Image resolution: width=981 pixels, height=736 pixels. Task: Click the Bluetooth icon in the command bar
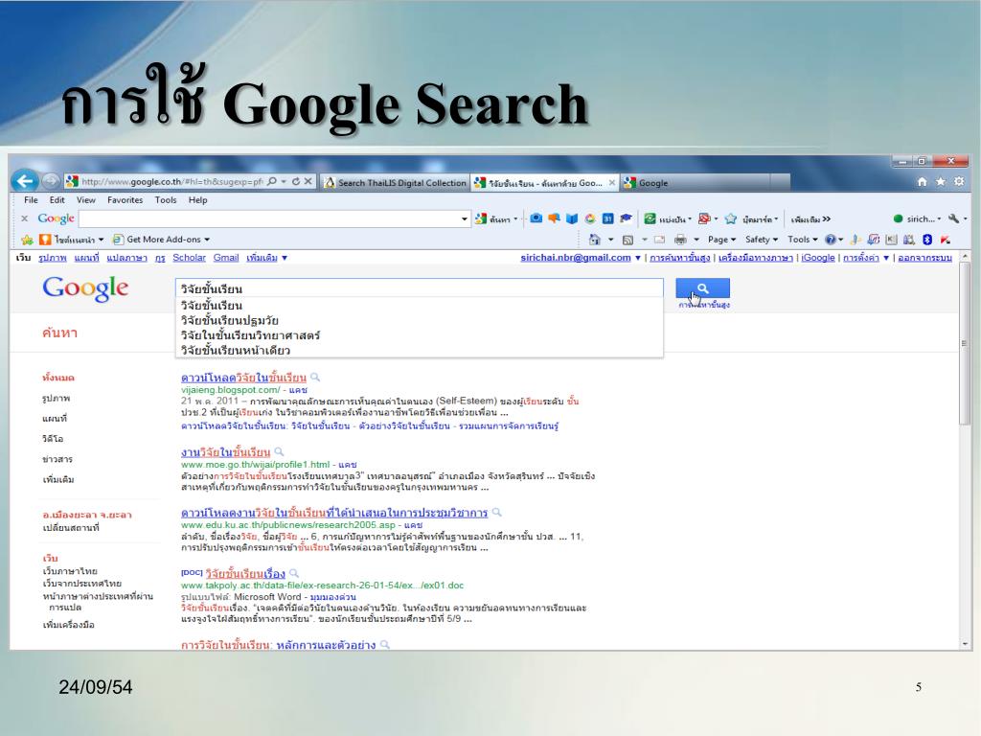(x=927, y=239)
